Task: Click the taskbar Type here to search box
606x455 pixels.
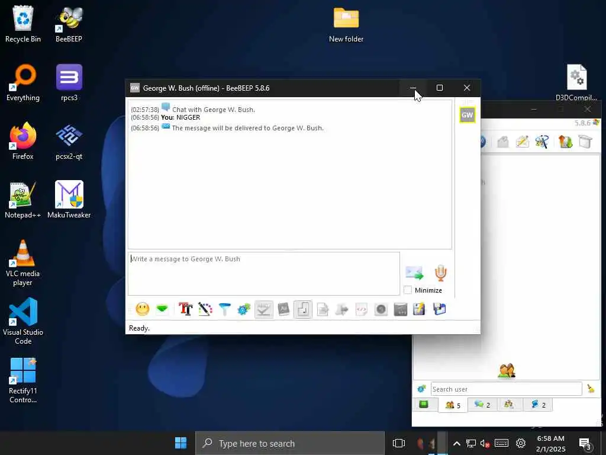Action: tap(290, 443)
